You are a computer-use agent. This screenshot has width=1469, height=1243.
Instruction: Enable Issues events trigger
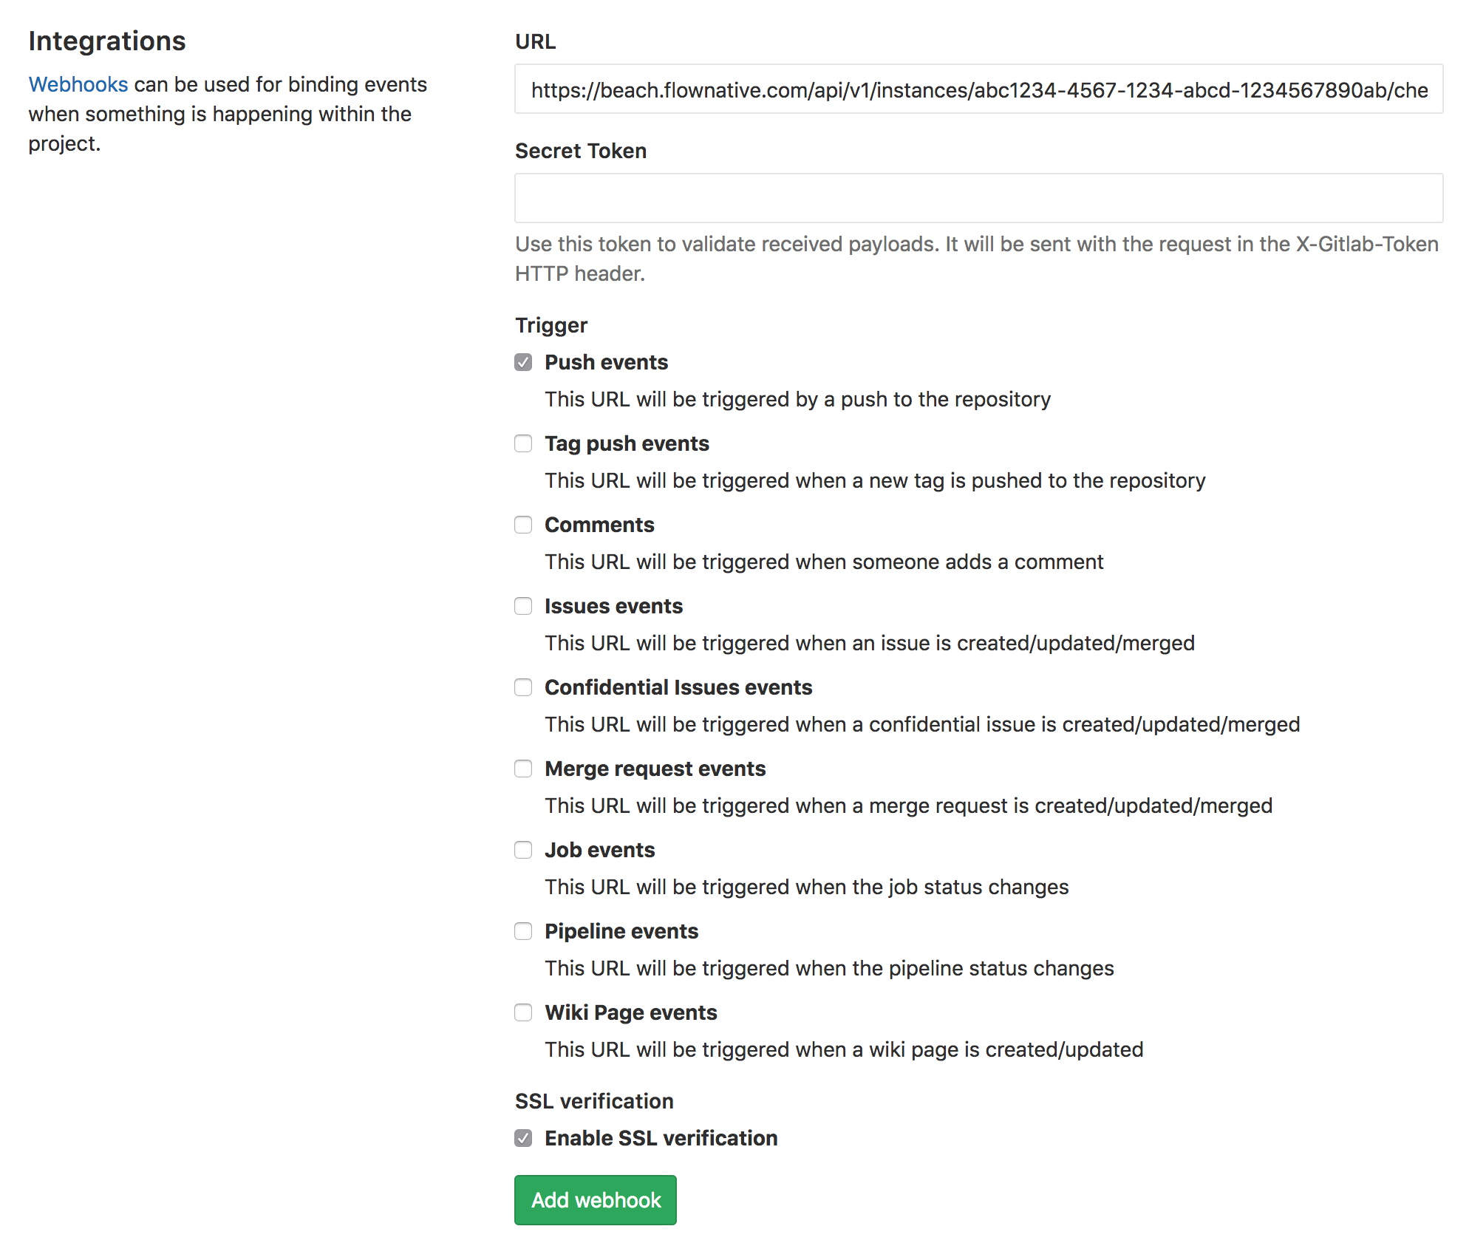(x=523, y=606)
